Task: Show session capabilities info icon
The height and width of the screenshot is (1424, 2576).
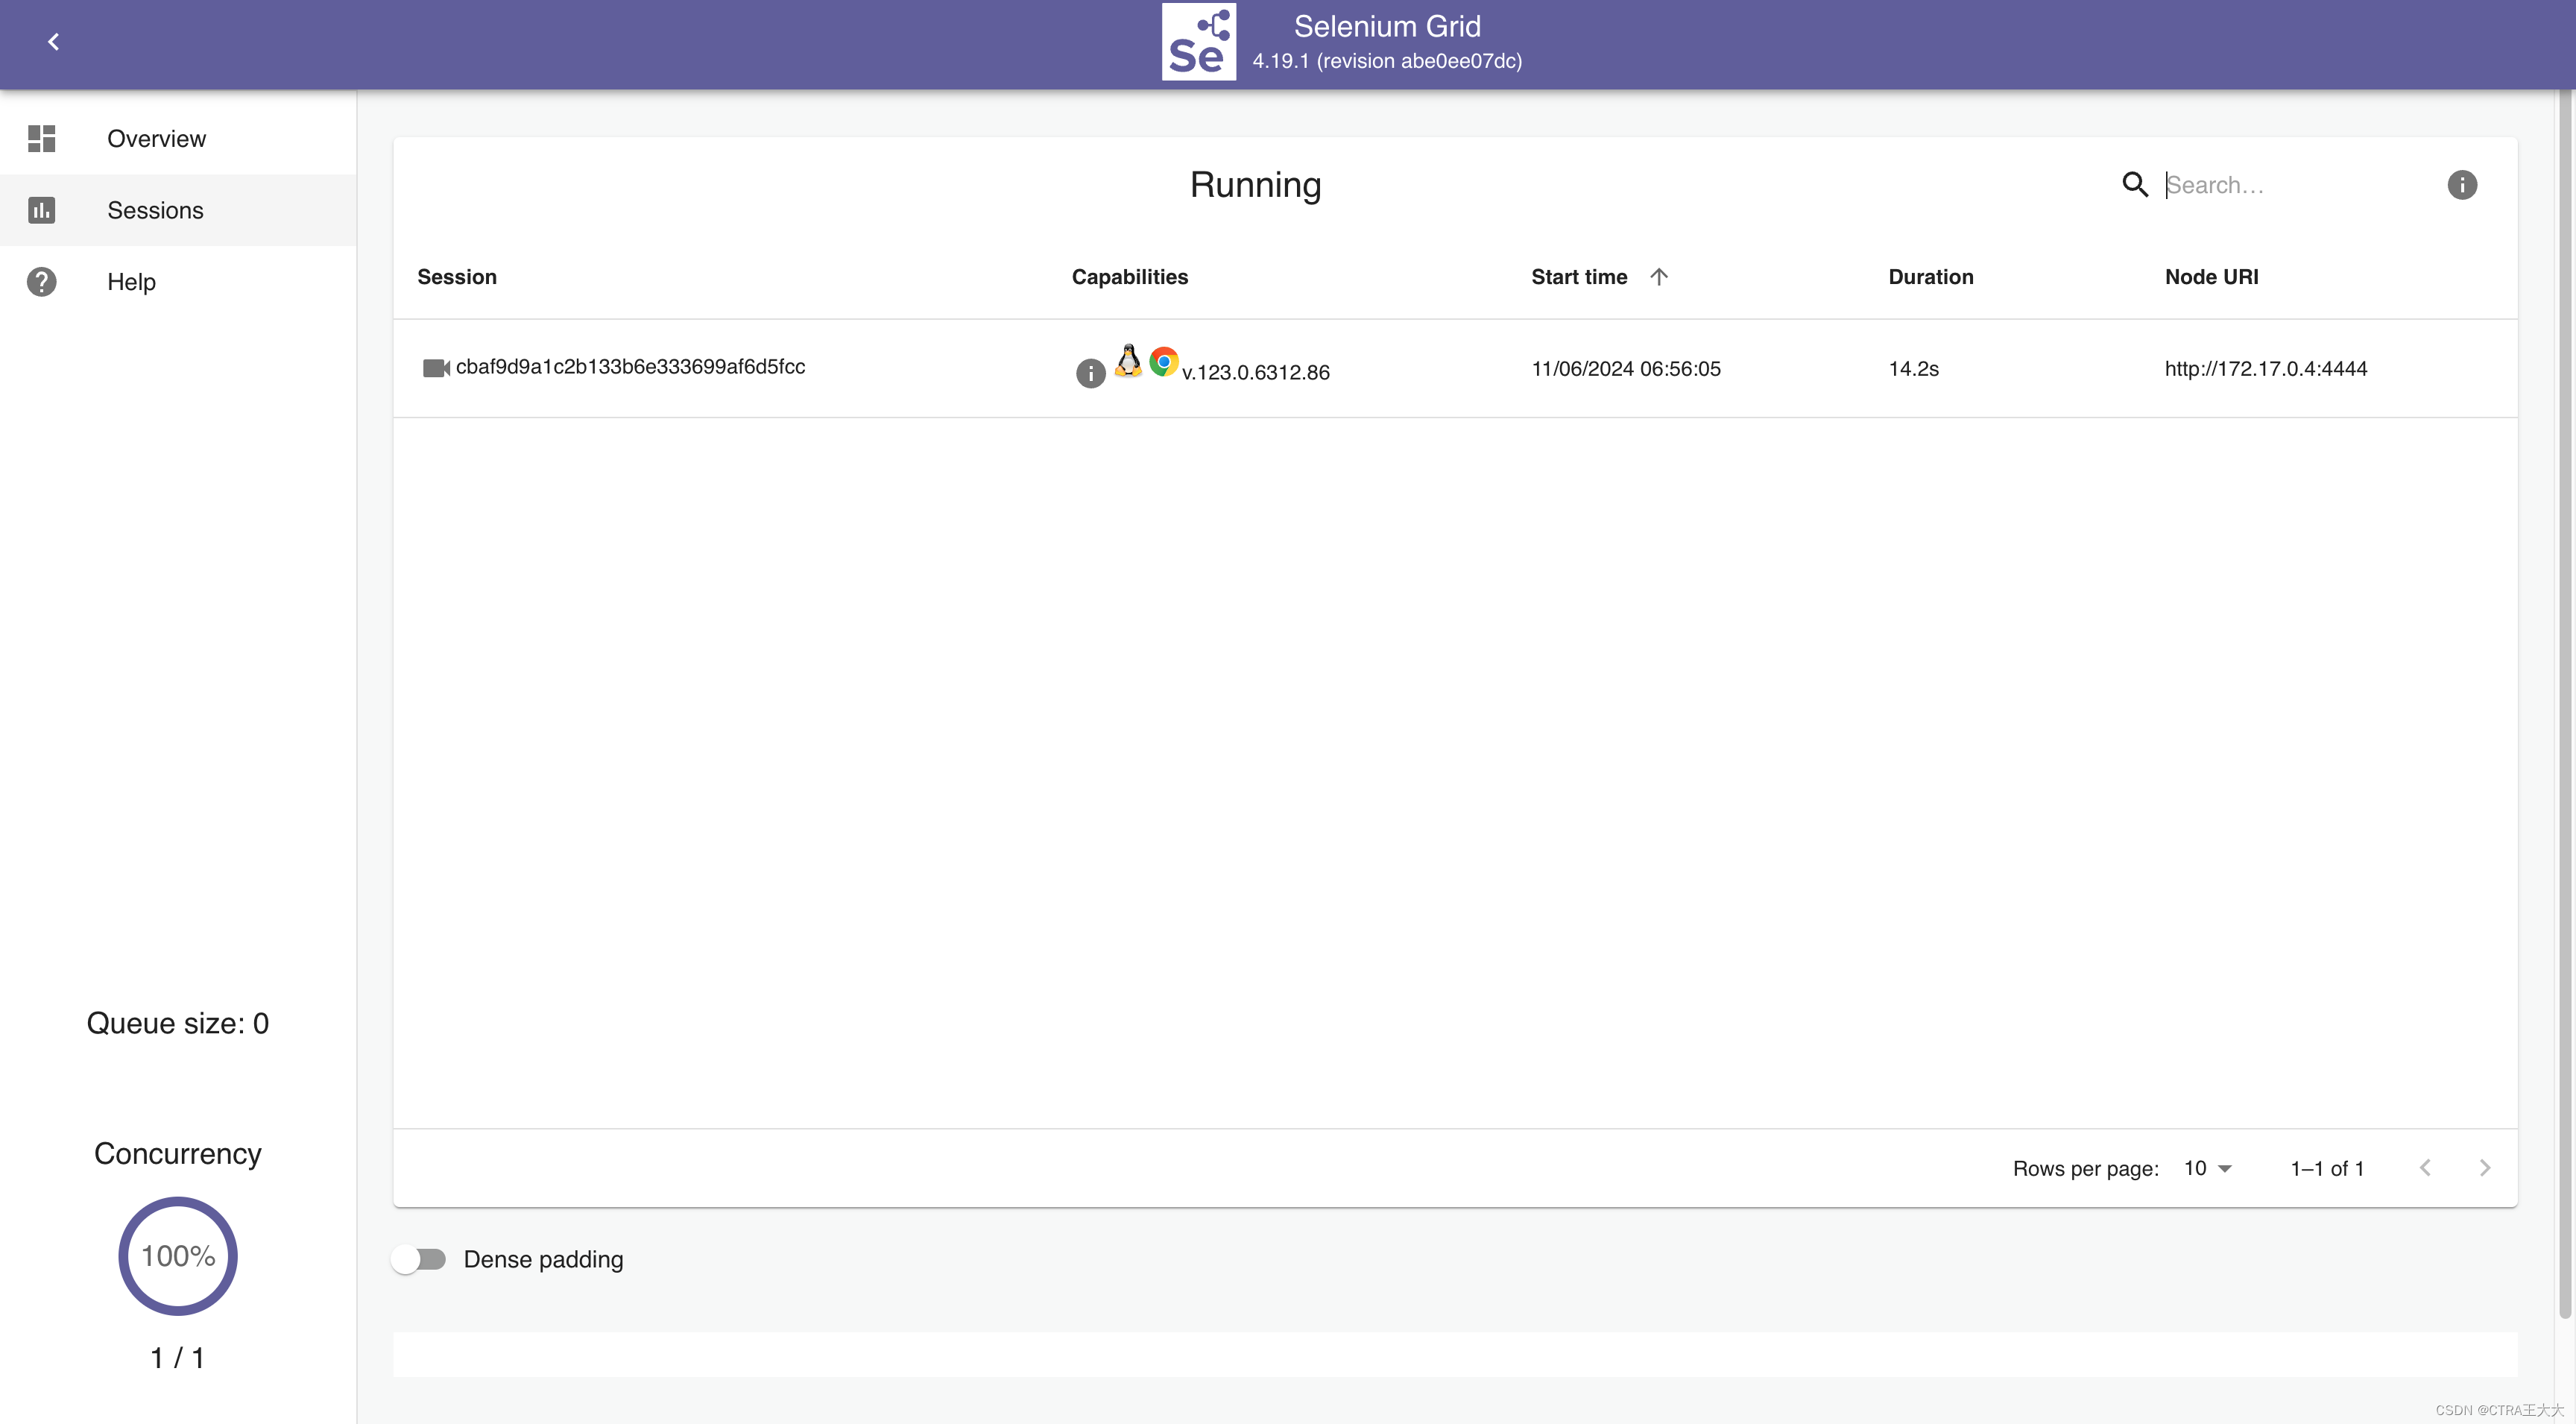Action: click(1090, 373)
